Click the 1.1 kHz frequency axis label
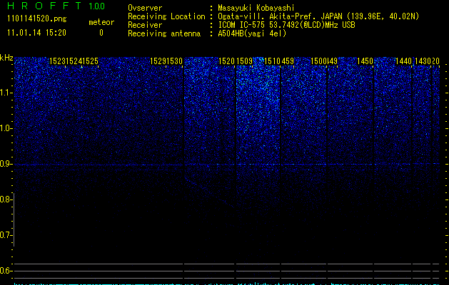 click(6, 93)
